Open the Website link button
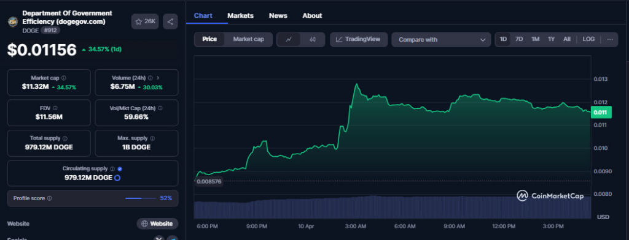Viewport: 629px width, 240px height. coord(157,223)
